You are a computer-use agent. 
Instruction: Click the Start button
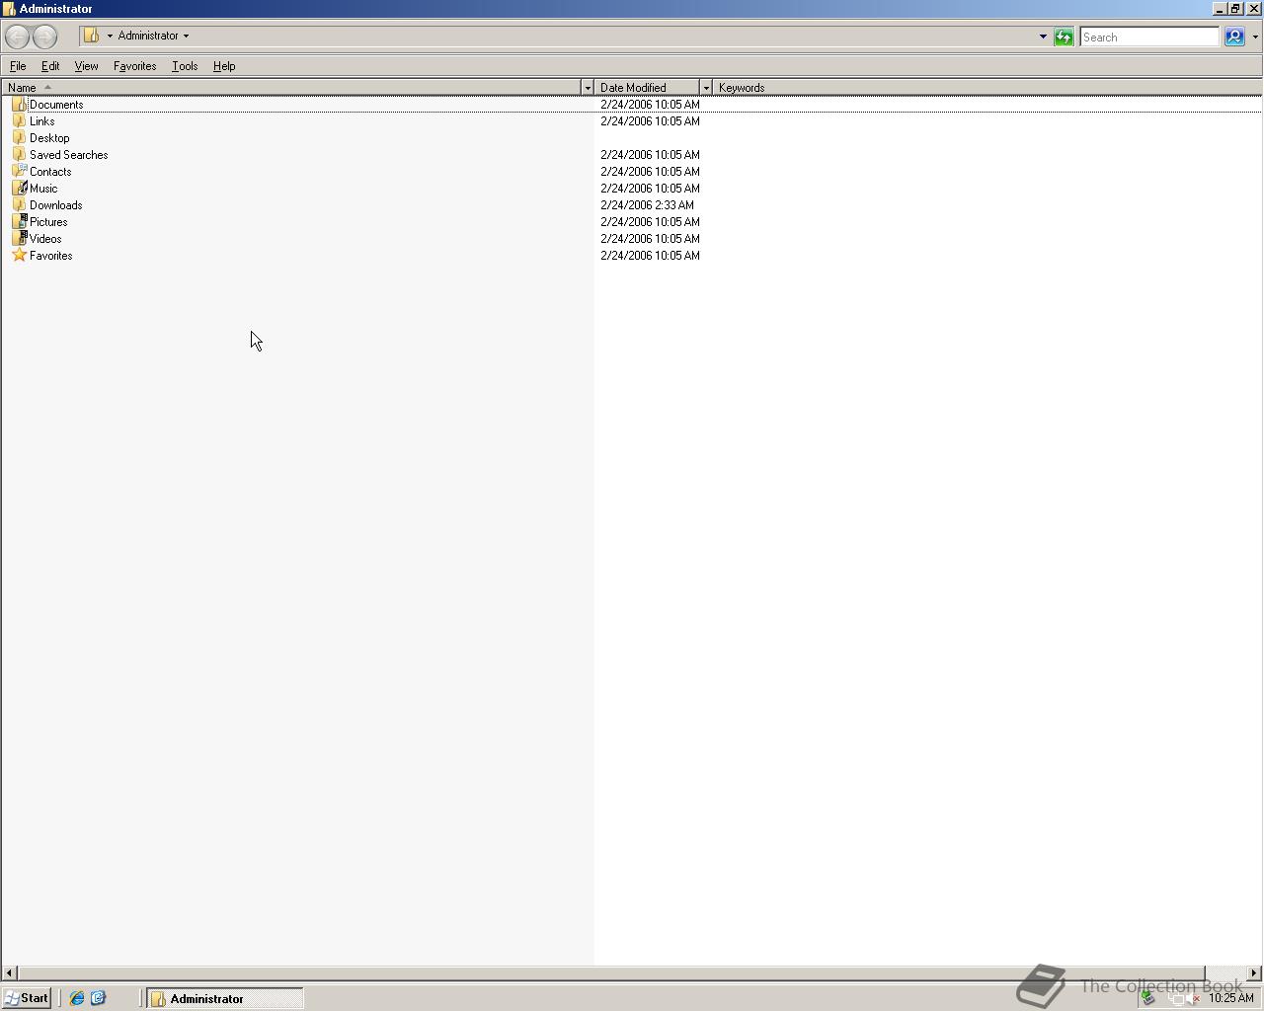click(27, 998)
